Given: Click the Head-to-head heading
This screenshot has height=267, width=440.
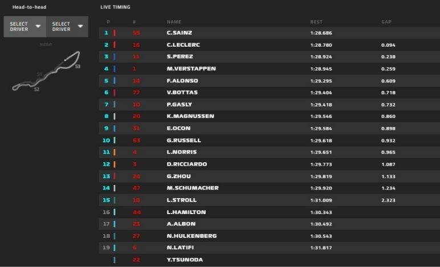Looking at the screenshot, I should click(30, 7).
